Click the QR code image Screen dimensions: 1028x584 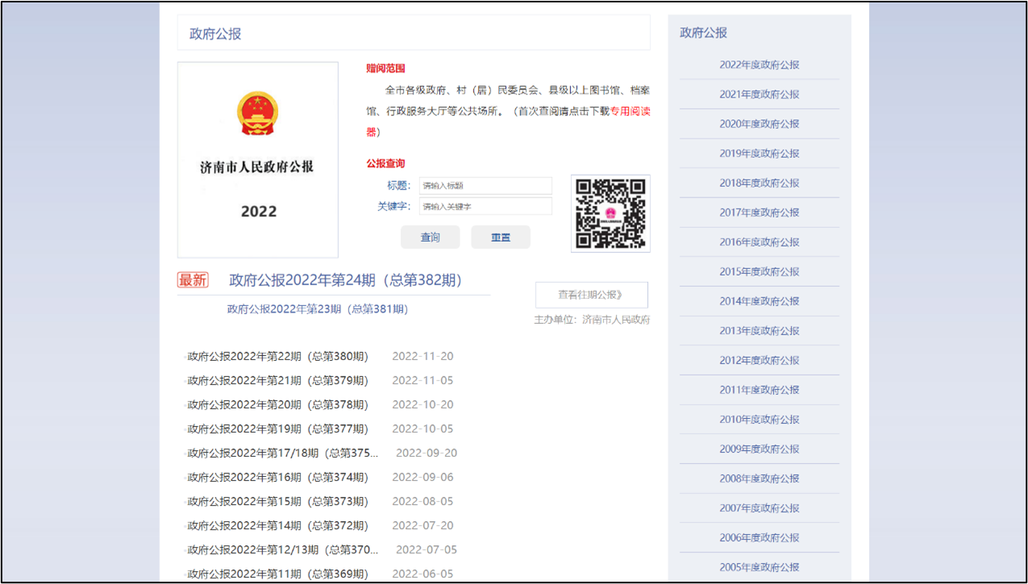click(x=610, y=213)
